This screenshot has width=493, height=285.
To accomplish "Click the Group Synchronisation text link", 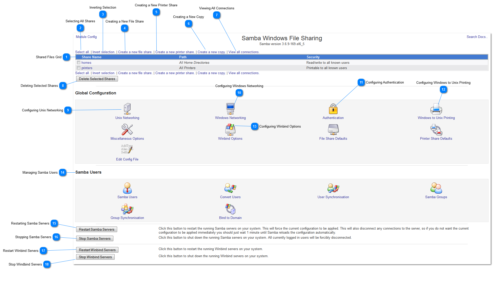I will [x=127, y=218].
